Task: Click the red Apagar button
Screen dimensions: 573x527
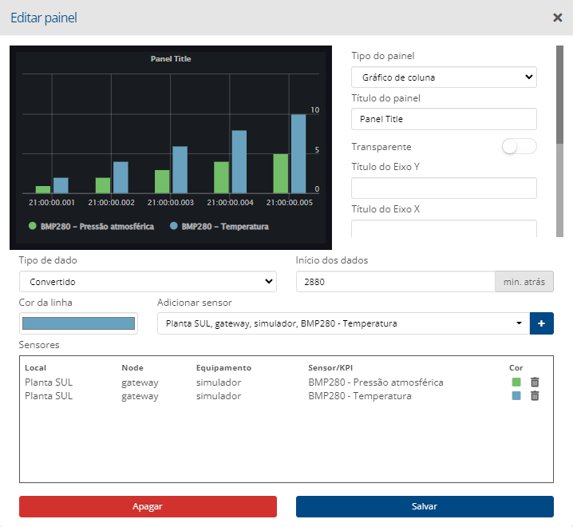Action: coord(148,506)
